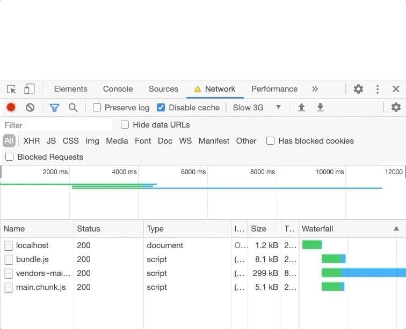Enable Has blocked cookies checkbox
Viewport: 406px width, 329px height.
[x=271, y=141]
